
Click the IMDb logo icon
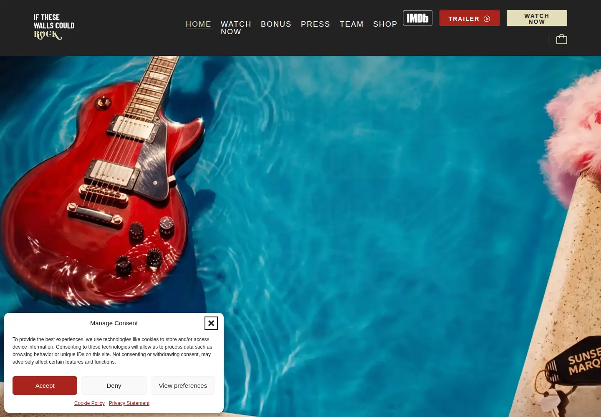[x=417, y=18]
